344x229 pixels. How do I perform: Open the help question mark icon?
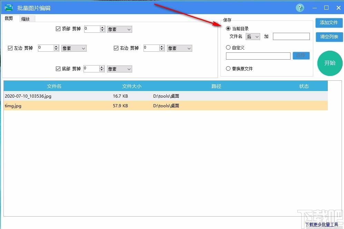(x=300, y=8)
